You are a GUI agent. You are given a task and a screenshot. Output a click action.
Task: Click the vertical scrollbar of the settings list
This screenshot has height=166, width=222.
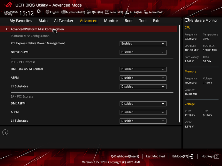point(179,74)
